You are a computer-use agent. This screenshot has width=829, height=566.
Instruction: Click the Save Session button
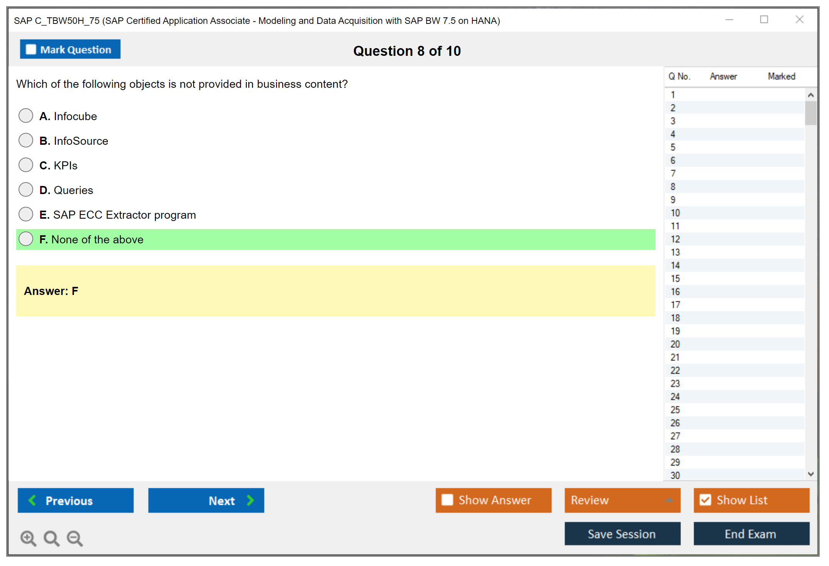[622, 534]
